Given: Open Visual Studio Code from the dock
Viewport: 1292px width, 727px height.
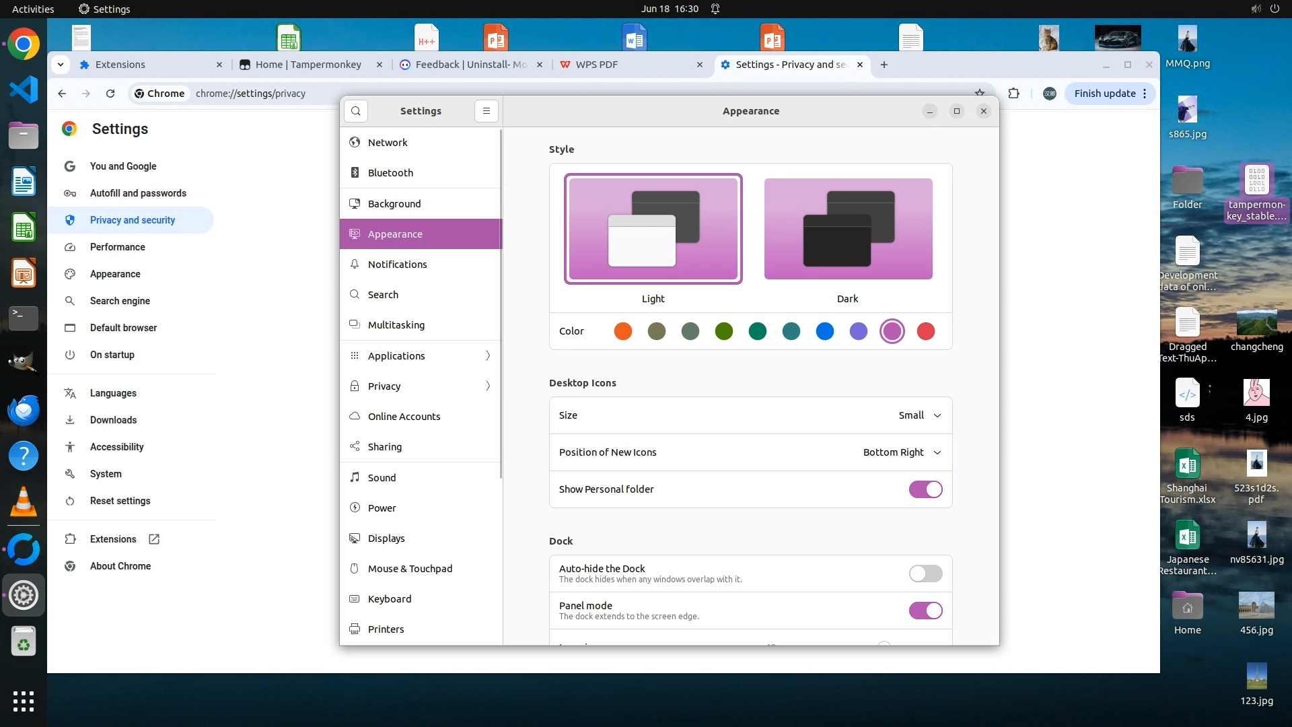Looking at the screenshot, I should pos(24,90).
